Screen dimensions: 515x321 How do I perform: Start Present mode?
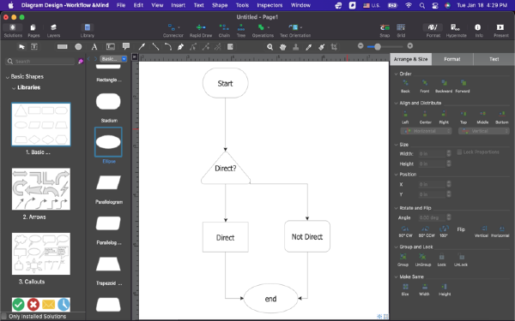tap(500, 31)
